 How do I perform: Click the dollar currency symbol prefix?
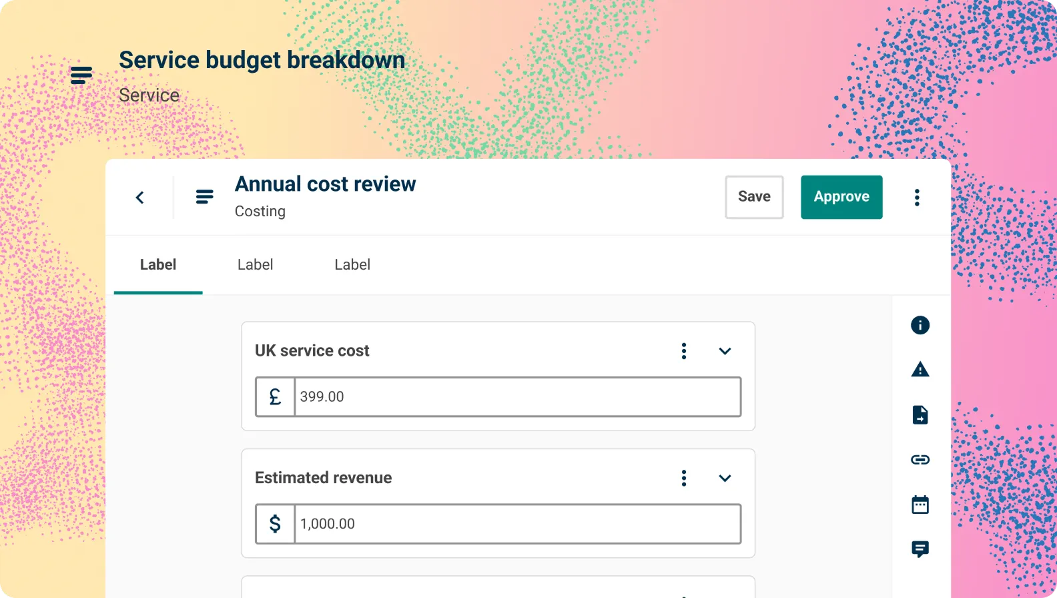click(x=275, y=524)
